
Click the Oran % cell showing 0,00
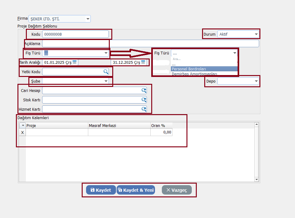[161, 133]
